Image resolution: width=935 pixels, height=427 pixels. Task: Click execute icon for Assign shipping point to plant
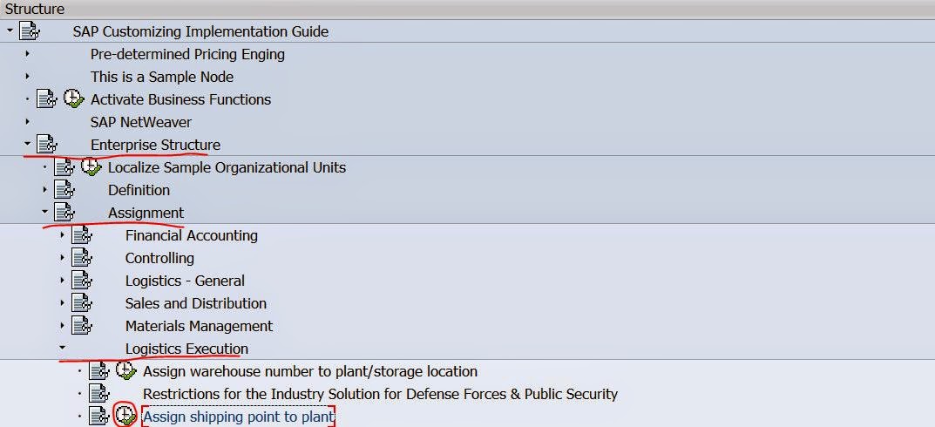click(x=125, y=417)
